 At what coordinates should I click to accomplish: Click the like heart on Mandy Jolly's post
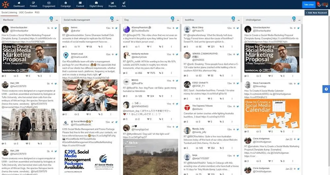pos(208,148)
